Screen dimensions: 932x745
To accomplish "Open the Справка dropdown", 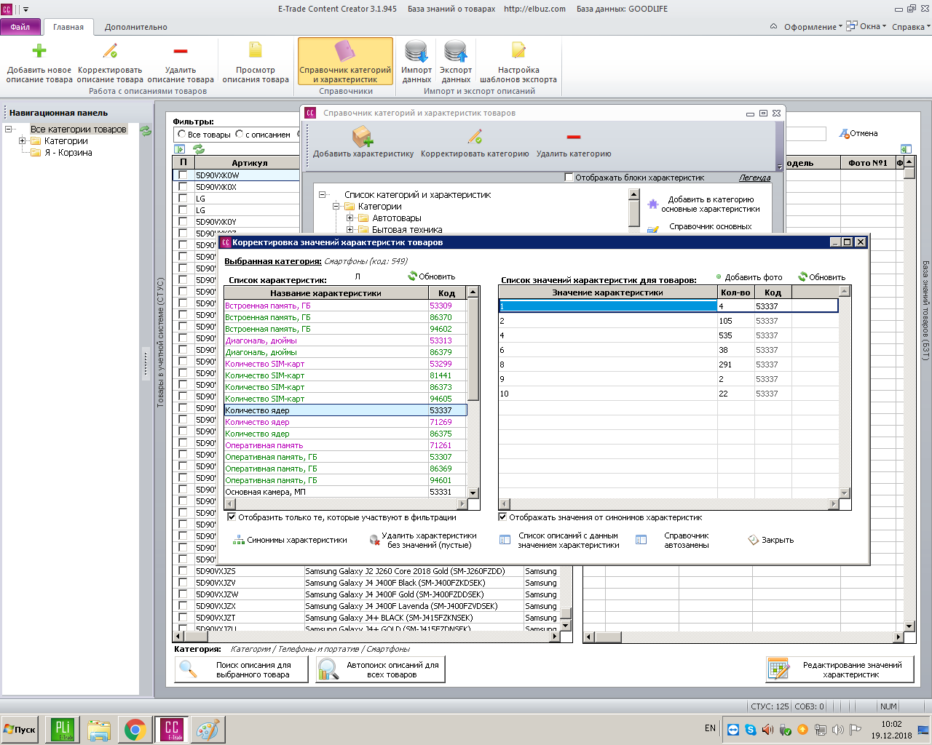I will (x=911, y=27).
